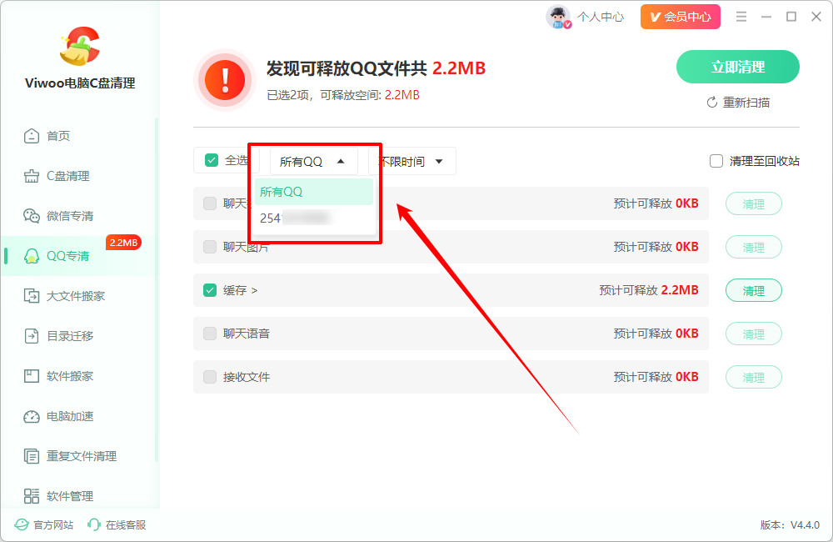
Task: Click the Viwoo broom logo icon
Action: pyautogui.click(x=80, y=47)
